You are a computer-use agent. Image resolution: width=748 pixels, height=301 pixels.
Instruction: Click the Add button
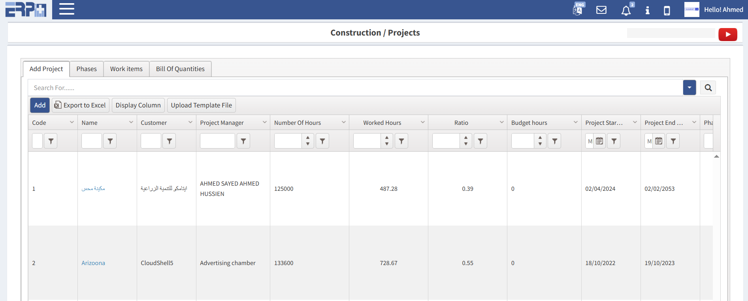[x=40, y=105]
